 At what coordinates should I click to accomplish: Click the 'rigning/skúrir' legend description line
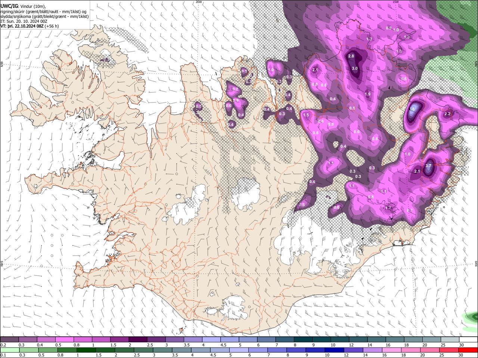coord(43,12)
